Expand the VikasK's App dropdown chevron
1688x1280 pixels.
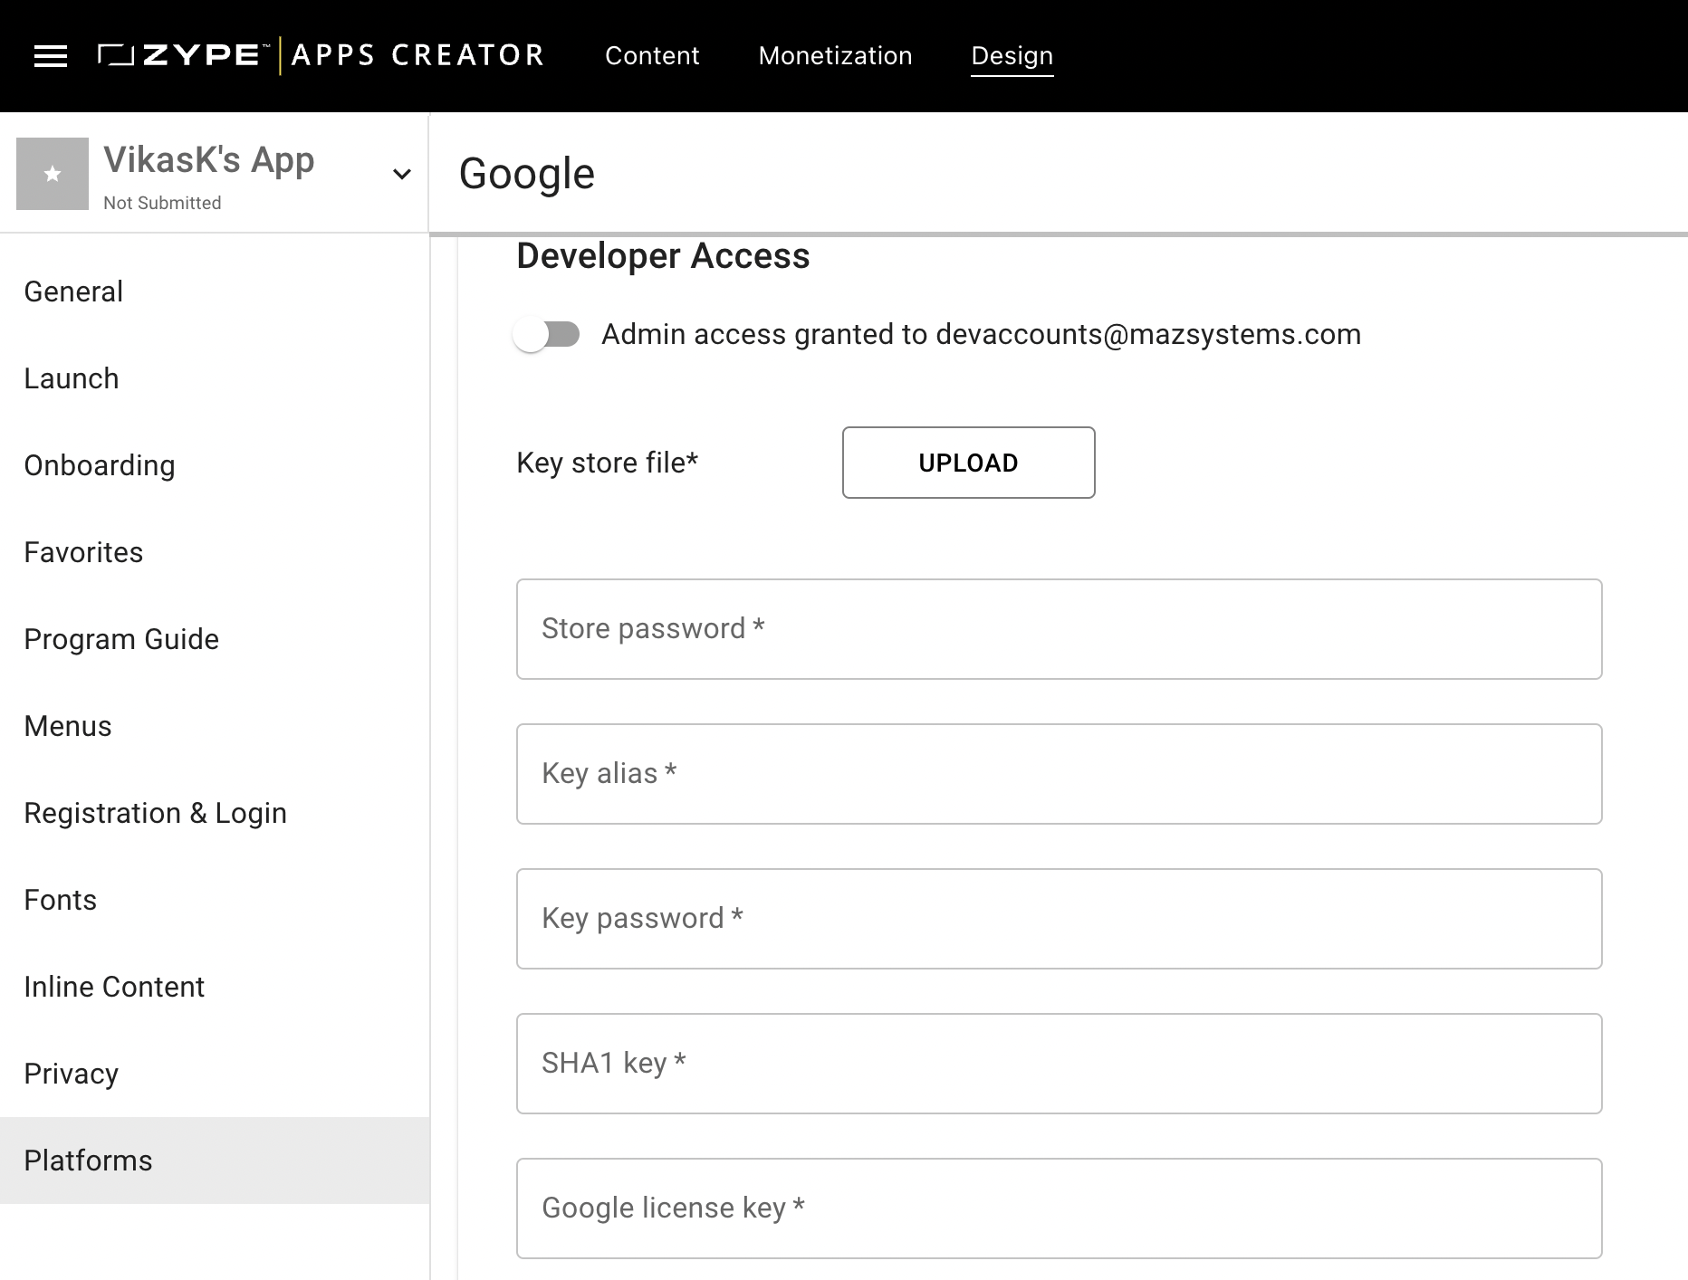402,174
